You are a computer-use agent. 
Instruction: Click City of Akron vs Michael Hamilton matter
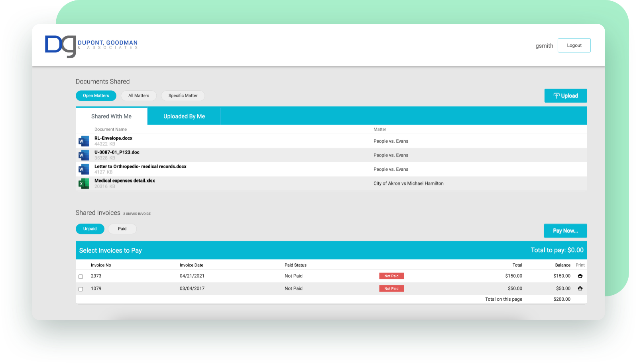point(409,183)
